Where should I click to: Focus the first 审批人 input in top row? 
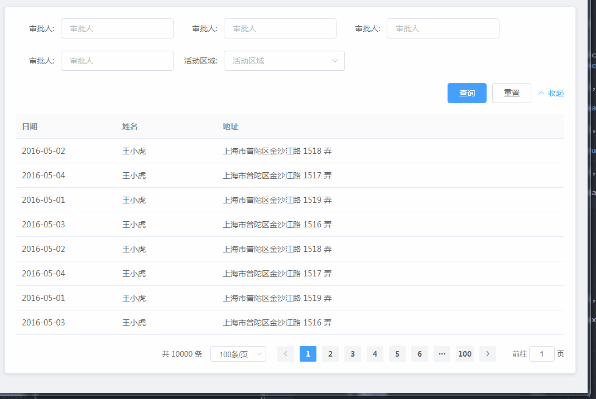click(117, 28)
